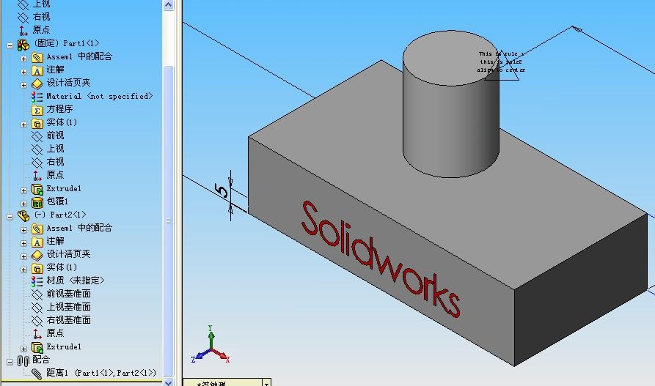Click the 实体(1) solid bodies icon under Part1
655x386 pixels.
pyautogui.click(x=37, y=123)
